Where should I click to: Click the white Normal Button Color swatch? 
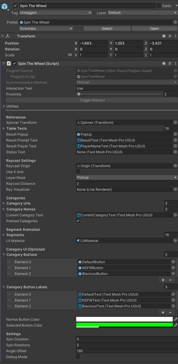124,319
